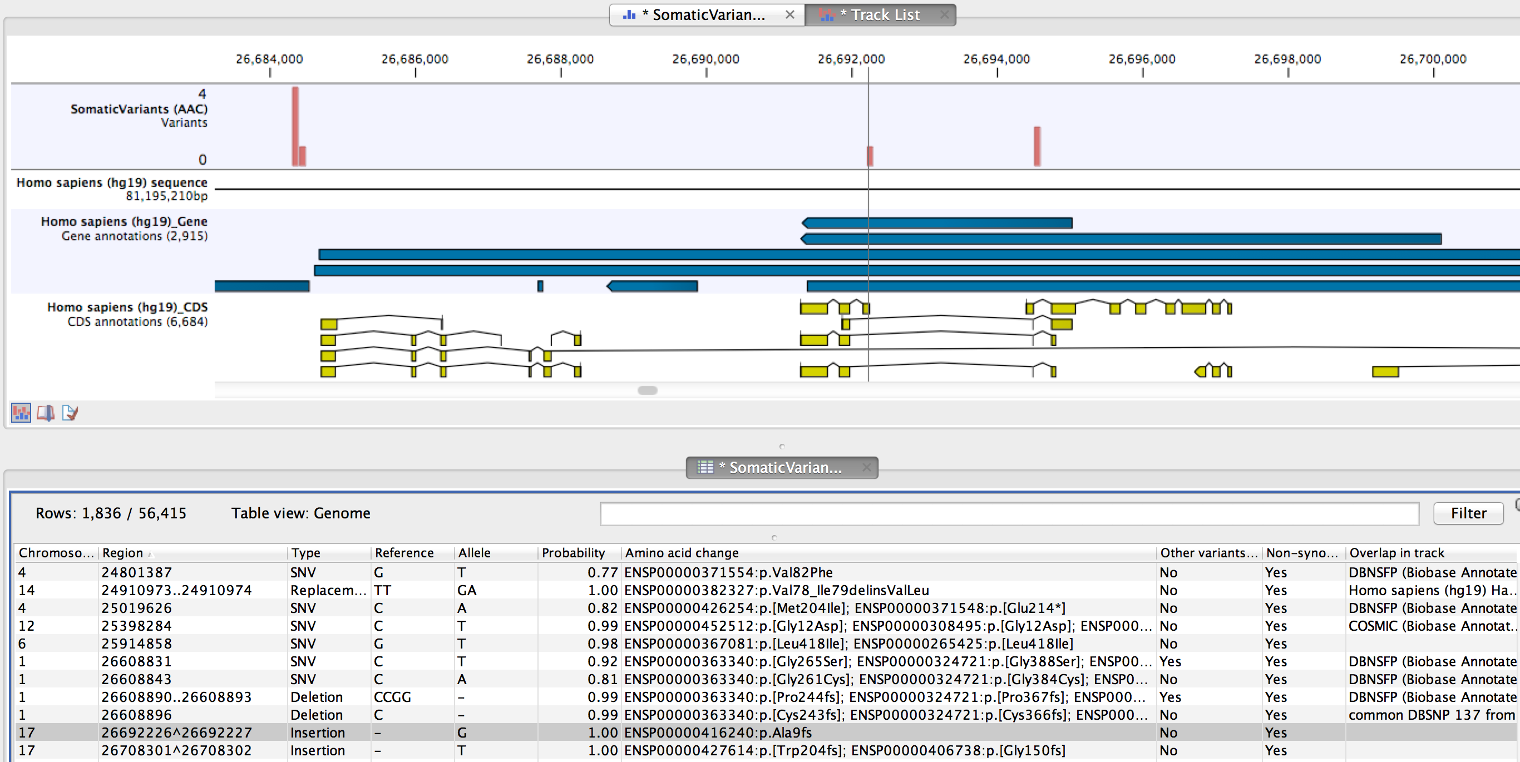Click the Rows: 1,836 / 56,415 counter
This screenshot has height=762, width=1520.
tap(111, 513)
